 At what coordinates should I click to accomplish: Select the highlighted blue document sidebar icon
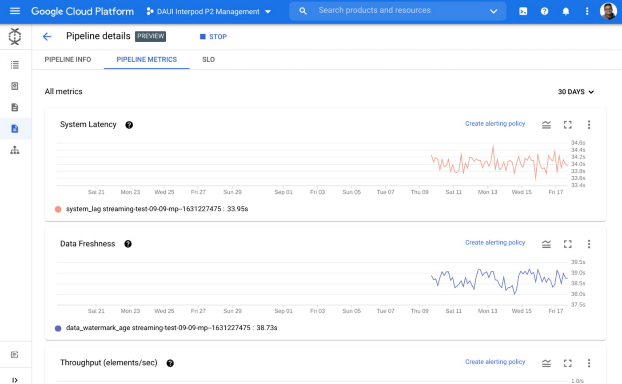click(x=15, y=129)
